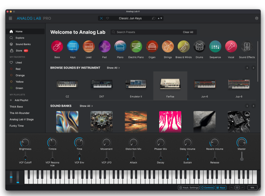Toggle Keyb. Settings panel
This screenshot has height=196, width=265.
pyautogui.click(x=188, y=188)
